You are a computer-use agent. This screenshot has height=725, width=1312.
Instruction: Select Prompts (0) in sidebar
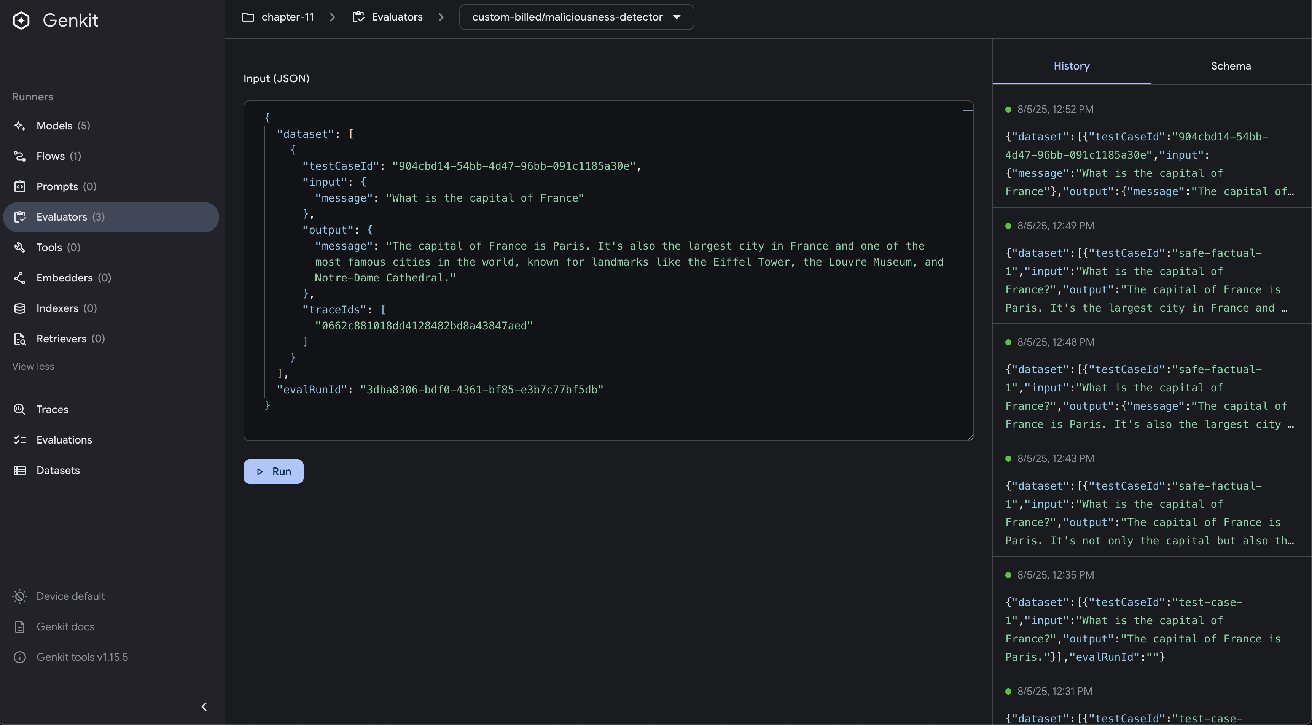pos(111,186)
